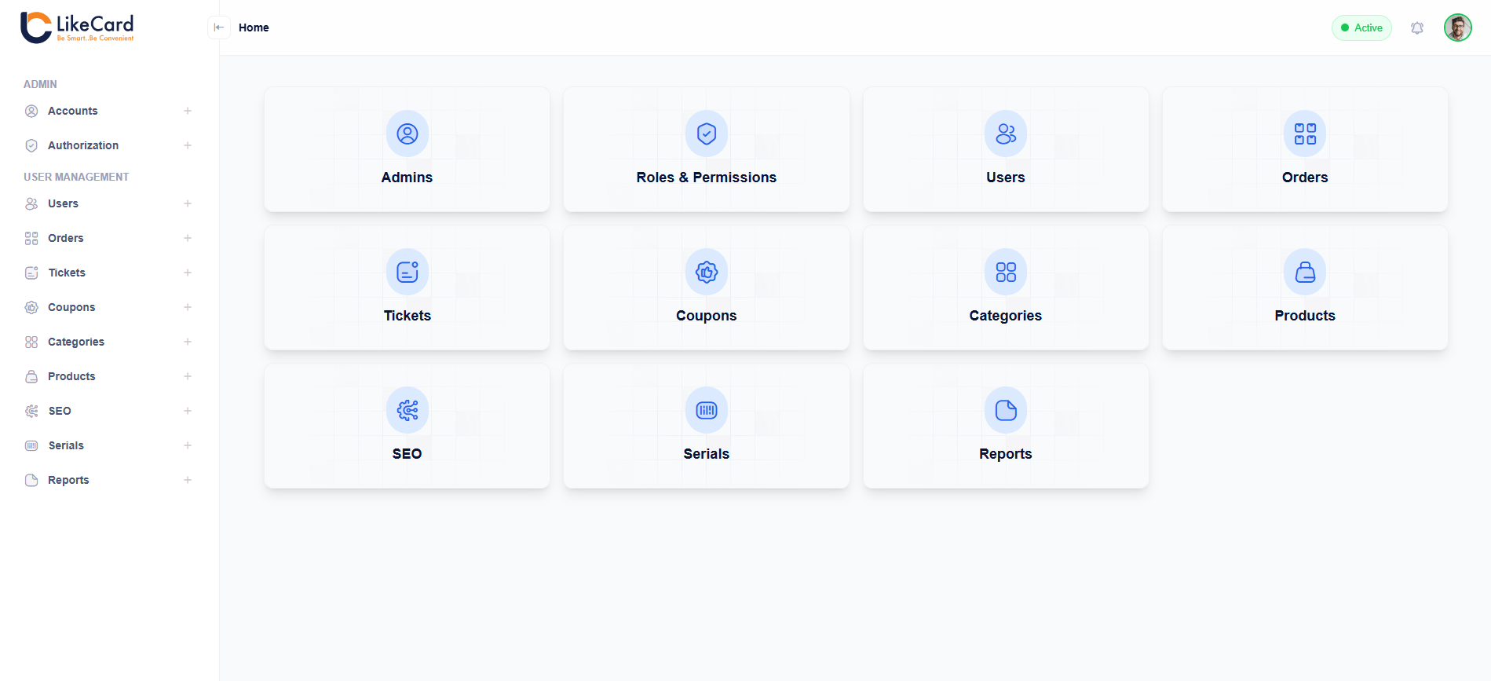Click the Accounts sidebar icon
Image resolution: width=1491 pixels, height=681 pixels.
point(31,111)
